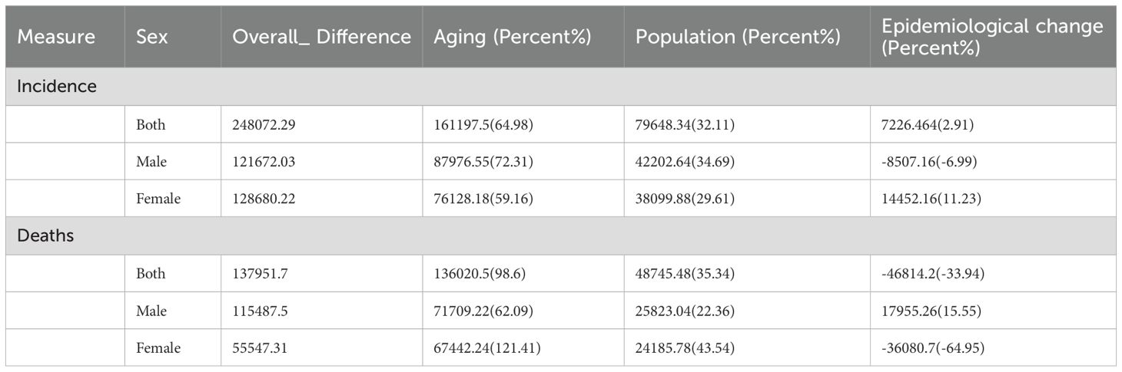Viewport: 1122px width, 372px height.
Task: Click the Epidemiological change (Percent%) header
Action: click(x=992, y=37)
